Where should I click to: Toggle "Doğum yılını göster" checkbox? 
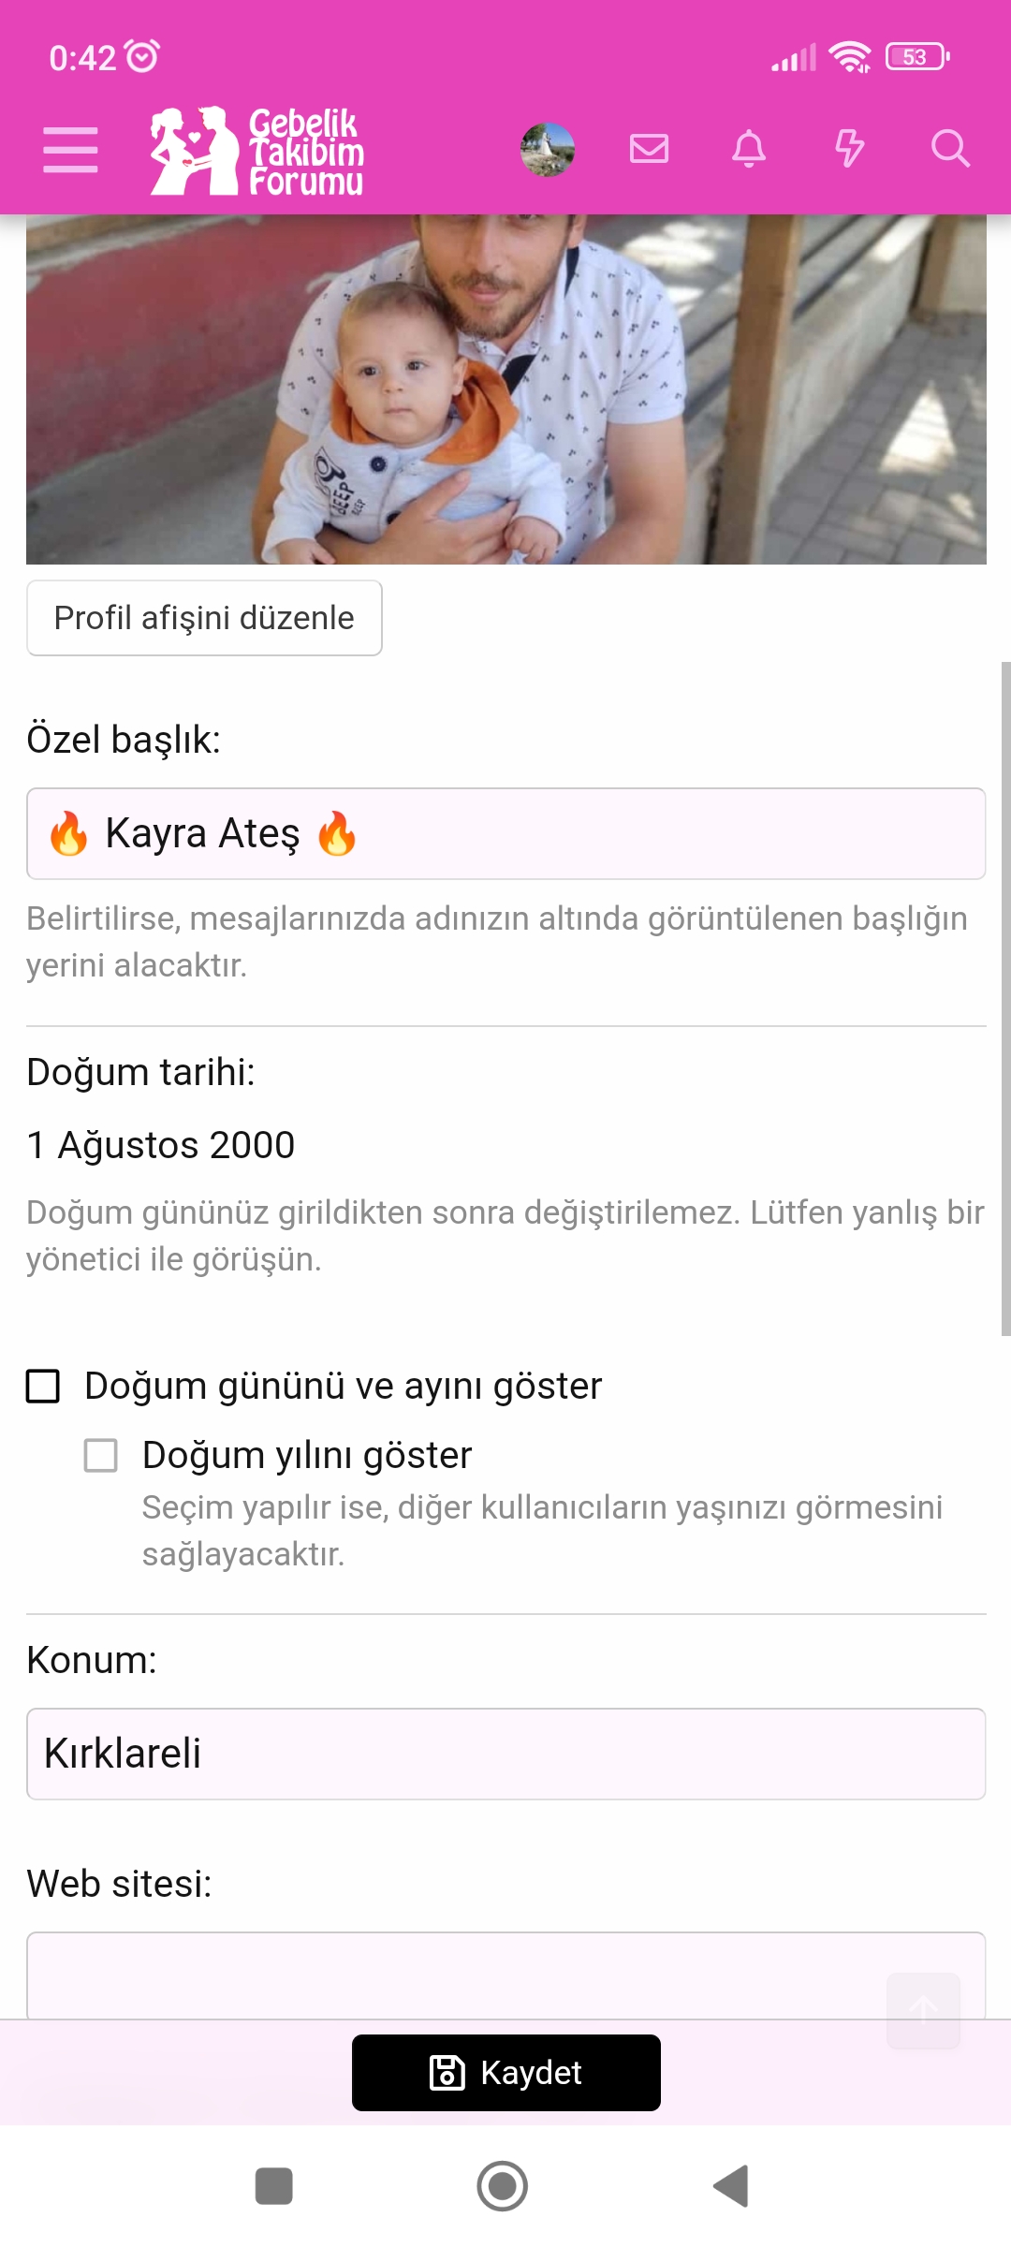pos(101,1456)
